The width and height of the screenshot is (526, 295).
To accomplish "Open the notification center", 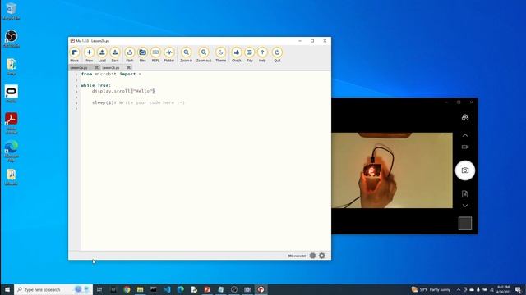I will click(519, 289).
